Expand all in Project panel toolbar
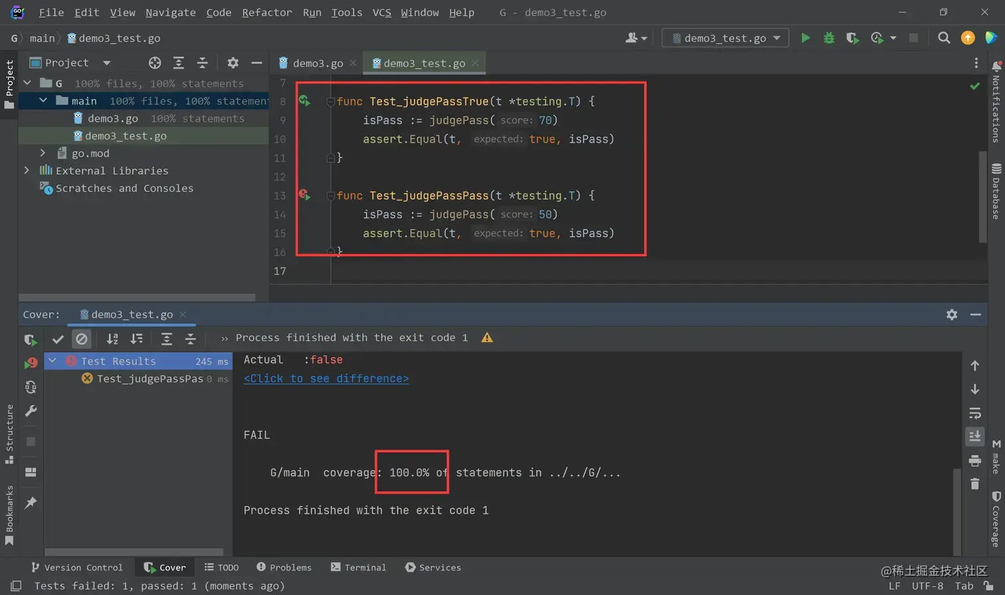 coord(178,62)
